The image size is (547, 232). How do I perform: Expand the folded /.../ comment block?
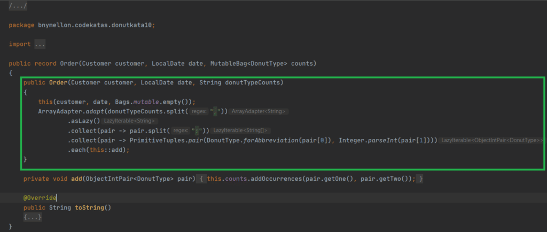click(x=18, y=6)
